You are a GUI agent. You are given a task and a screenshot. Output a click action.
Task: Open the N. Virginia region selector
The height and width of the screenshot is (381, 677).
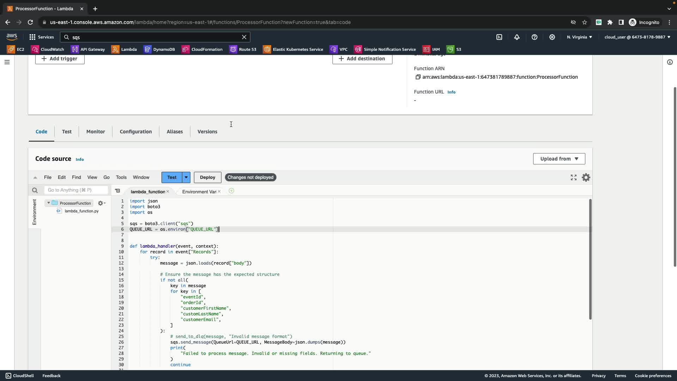(579, 37)
